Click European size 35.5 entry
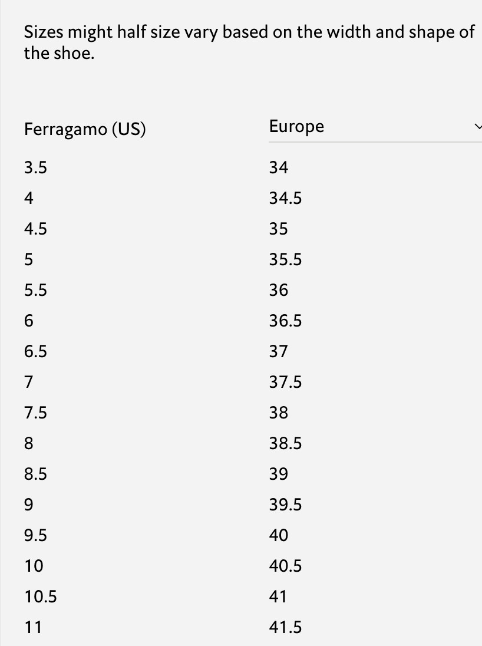 (286, 259)
